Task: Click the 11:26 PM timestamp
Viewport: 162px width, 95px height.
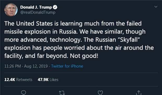Action: click(x=13, y=66)
